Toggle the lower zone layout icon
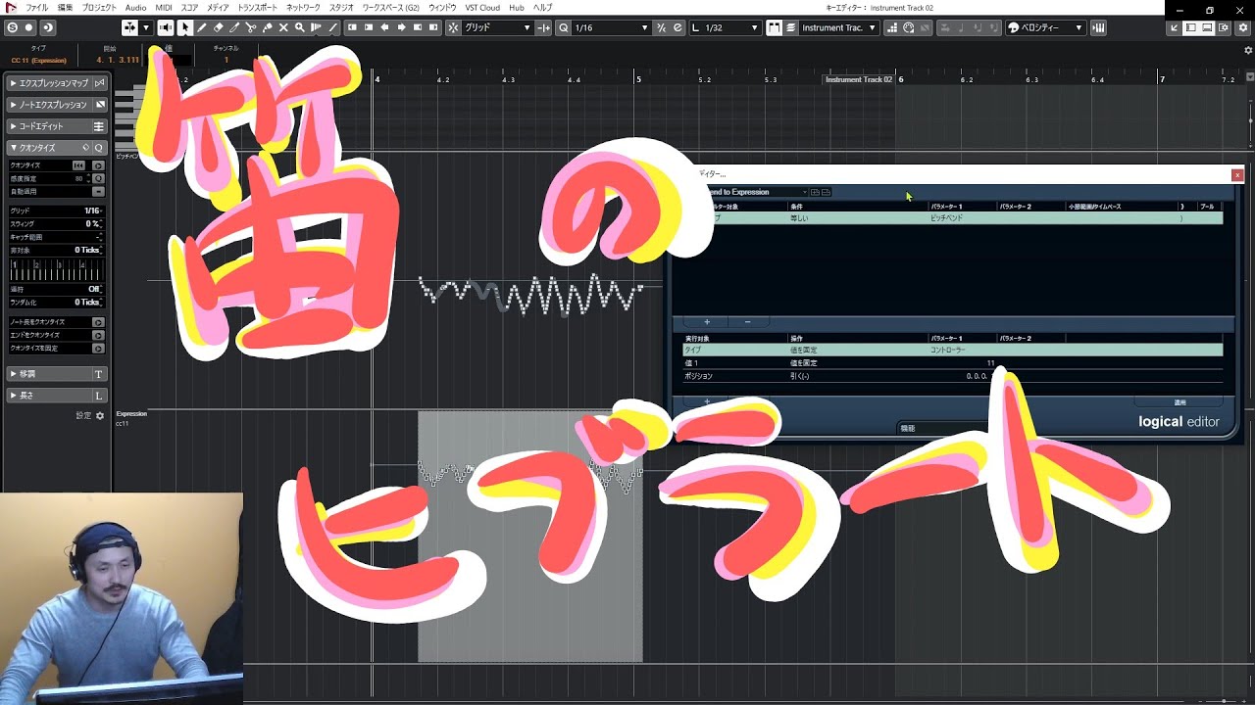Screen dimensions: 1255x705 (x=1207, y=27)
